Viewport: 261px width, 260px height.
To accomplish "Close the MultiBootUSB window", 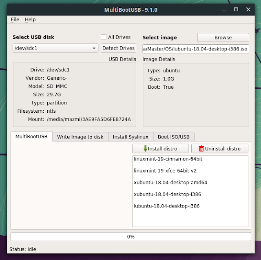I will coord(248,9).
